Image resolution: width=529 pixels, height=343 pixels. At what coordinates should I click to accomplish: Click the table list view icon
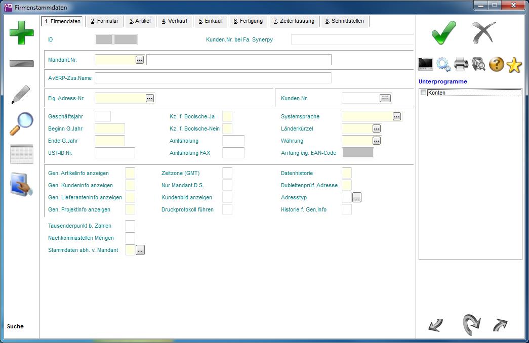pos(21,154)
